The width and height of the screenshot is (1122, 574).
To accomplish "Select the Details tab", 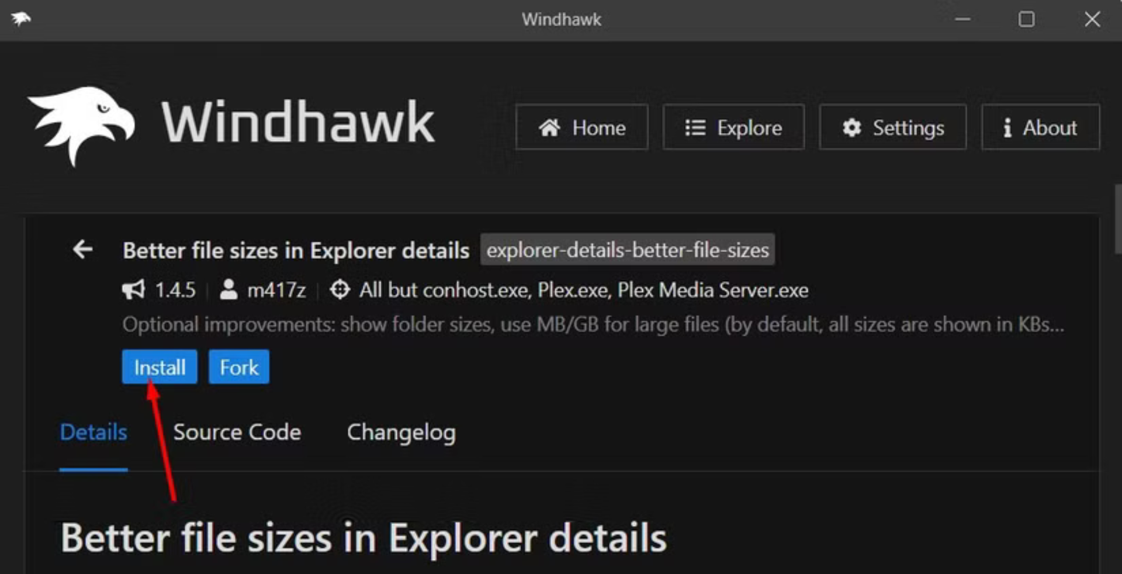I will point(93,433).
